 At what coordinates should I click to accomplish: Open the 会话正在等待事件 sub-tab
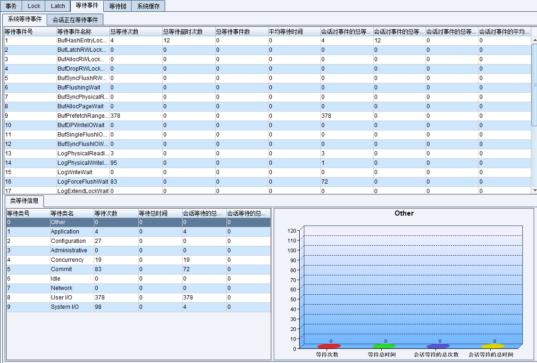76,20
